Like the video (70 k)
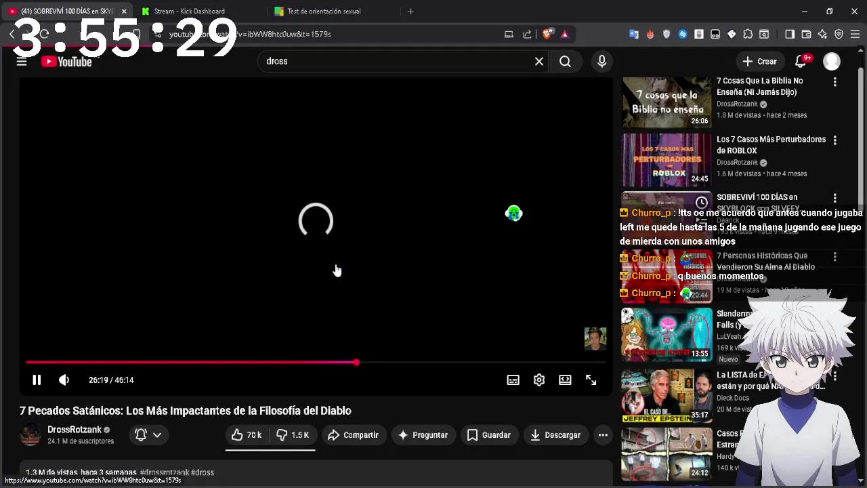 (x=247, y=435)
